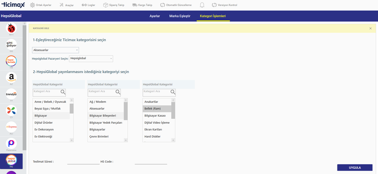Close the Kategori Ekle panel

pyautogui.click(x=370, y=28)
